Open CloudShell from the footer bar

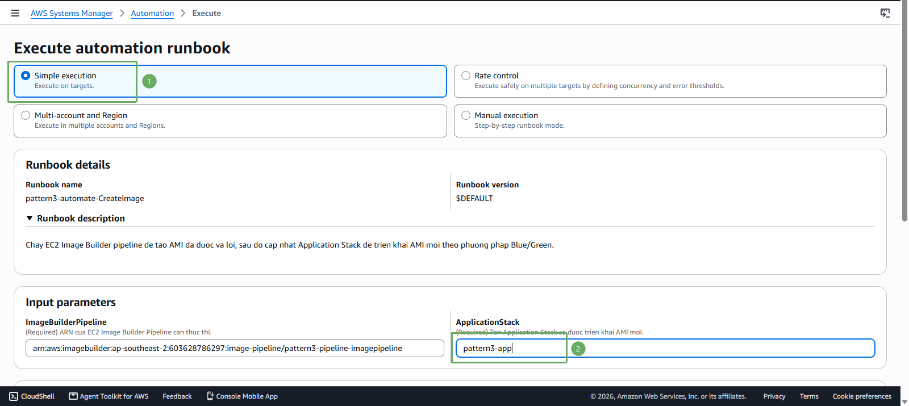[x=32, y=396]
